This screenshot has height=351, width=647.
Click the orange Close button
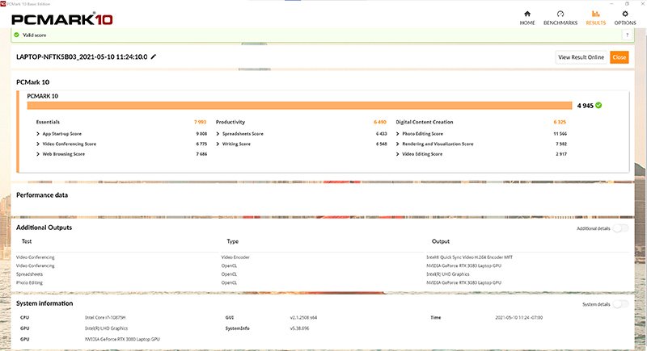coord(619,57)
